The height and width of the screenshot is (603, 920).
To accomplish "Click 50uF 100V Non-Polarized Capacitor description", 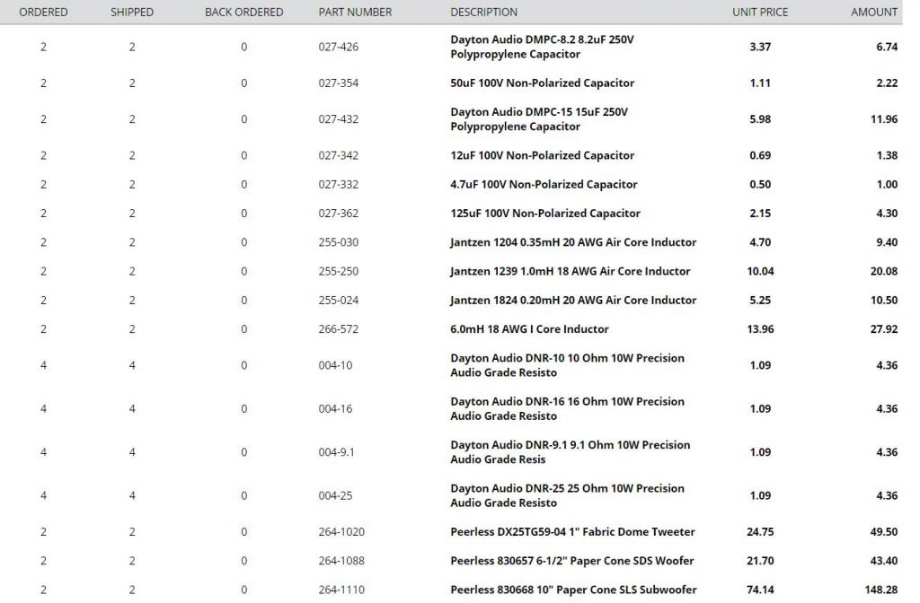I will (542, 83).
